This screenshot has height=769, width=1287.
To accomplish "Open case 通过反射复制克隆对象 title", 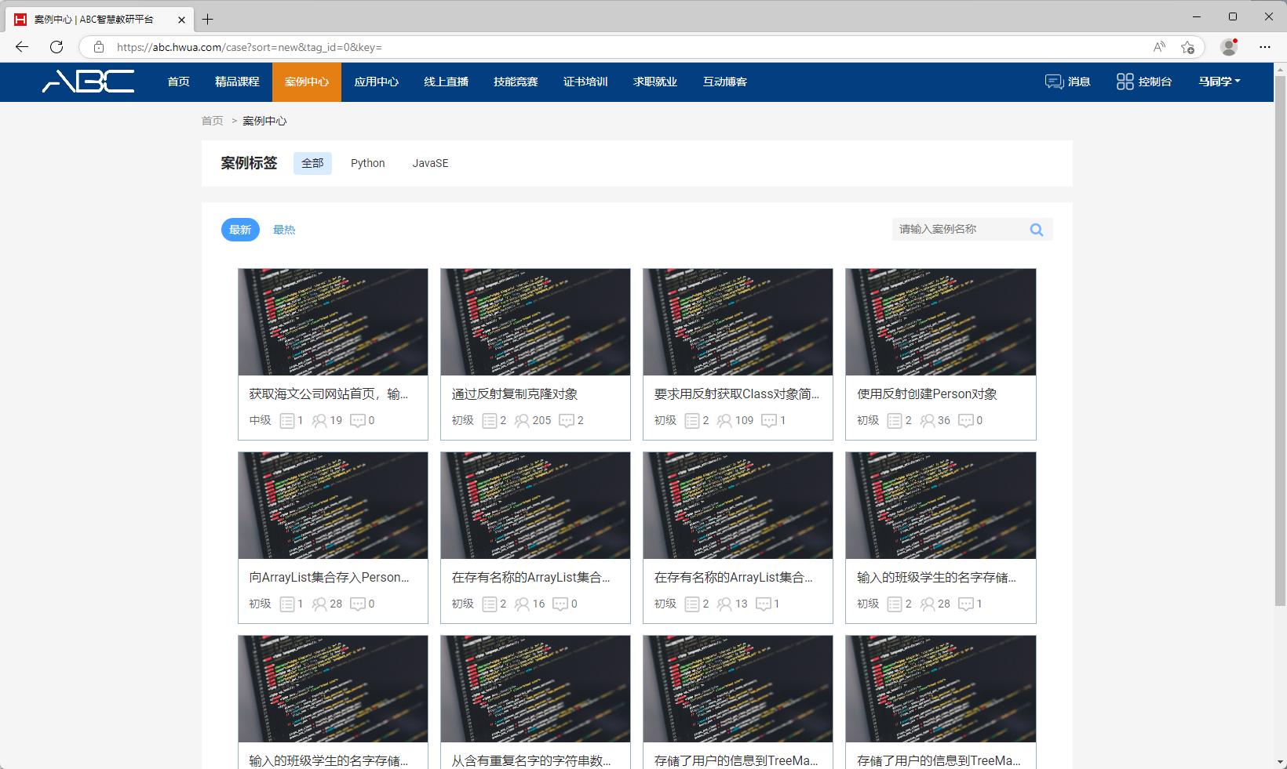I will [x=515, y=394].
